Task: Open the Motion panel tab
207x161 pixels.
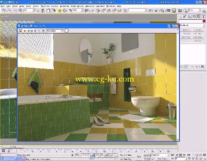Action: coord(194,17)
